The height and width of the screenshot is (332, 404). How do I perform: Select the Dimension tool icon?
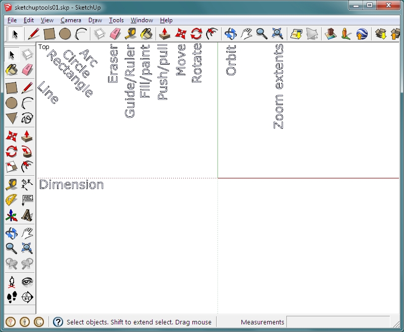[x=27, y=184]
